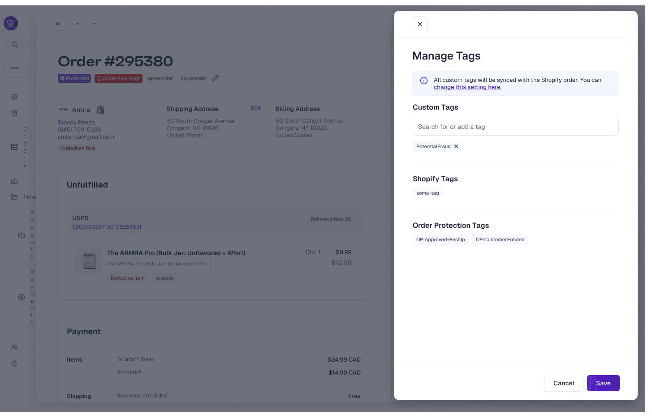This screenshot has height=418, width=652.
Task: Open the 'change this setting here' link
Action: tap(467, 87)
